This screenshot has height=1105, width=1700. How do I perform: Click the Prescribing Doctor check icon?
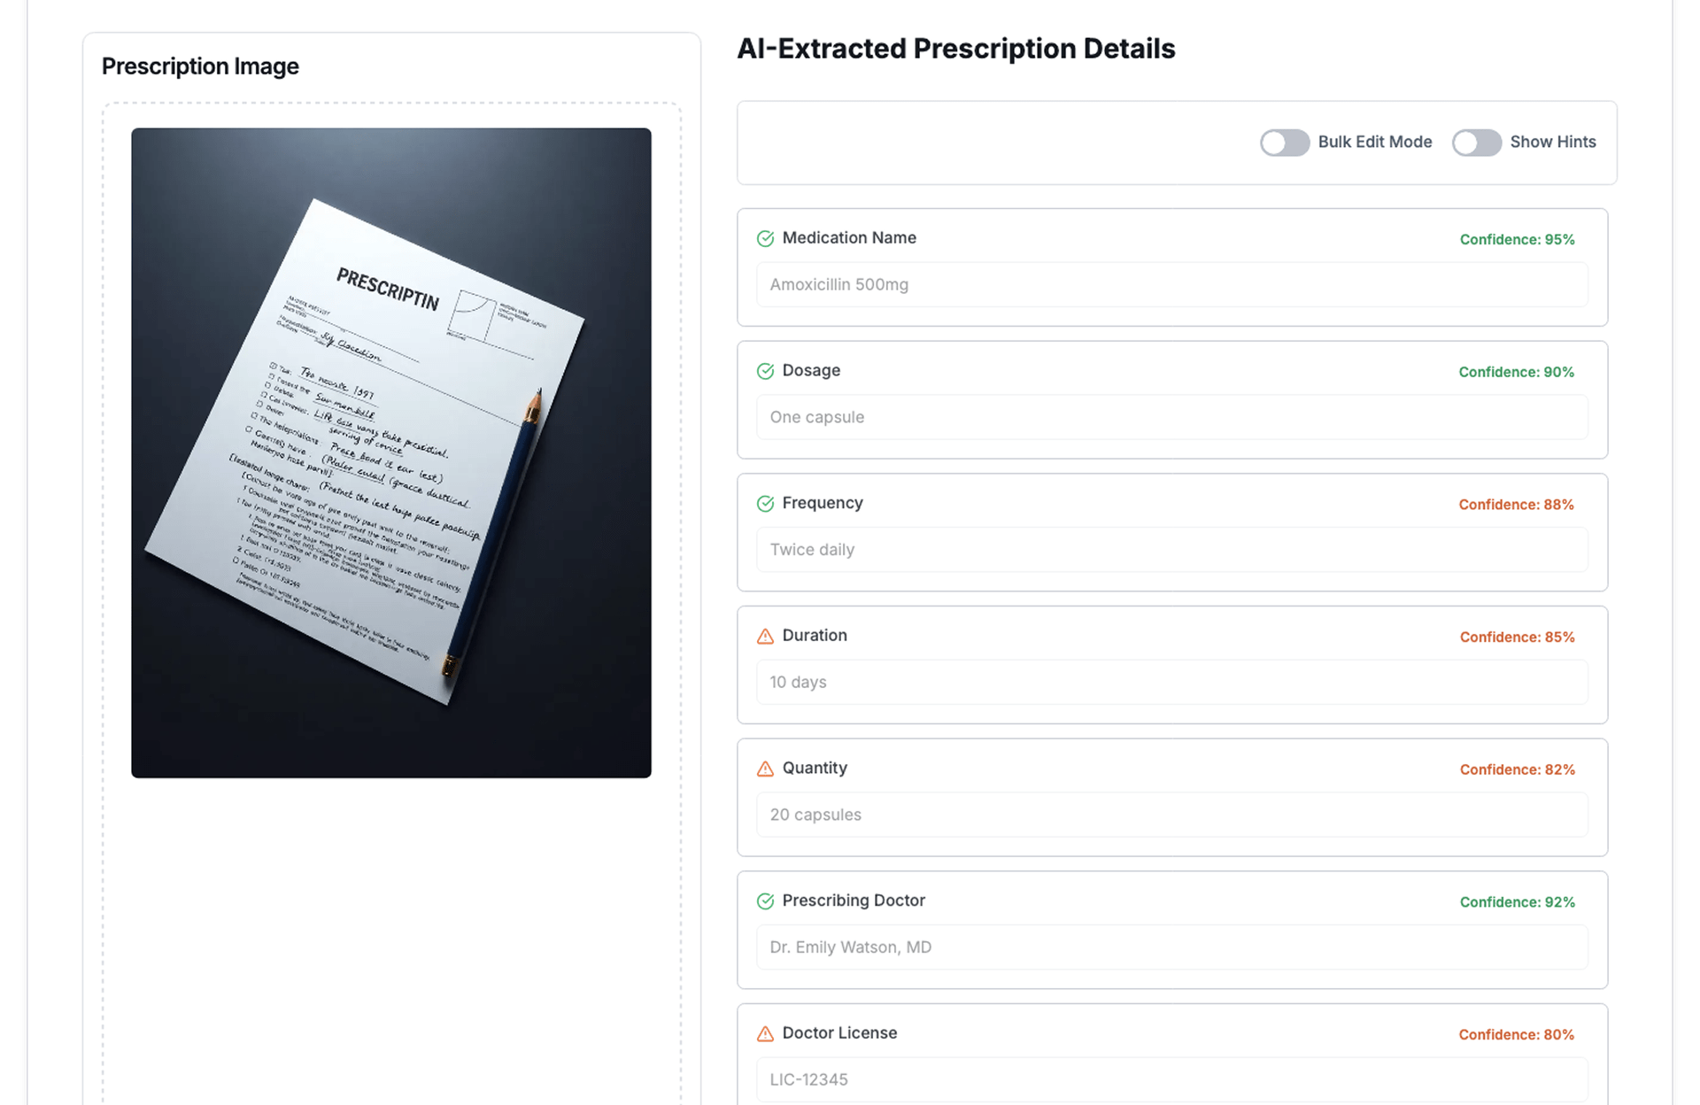tap(765, 901)
